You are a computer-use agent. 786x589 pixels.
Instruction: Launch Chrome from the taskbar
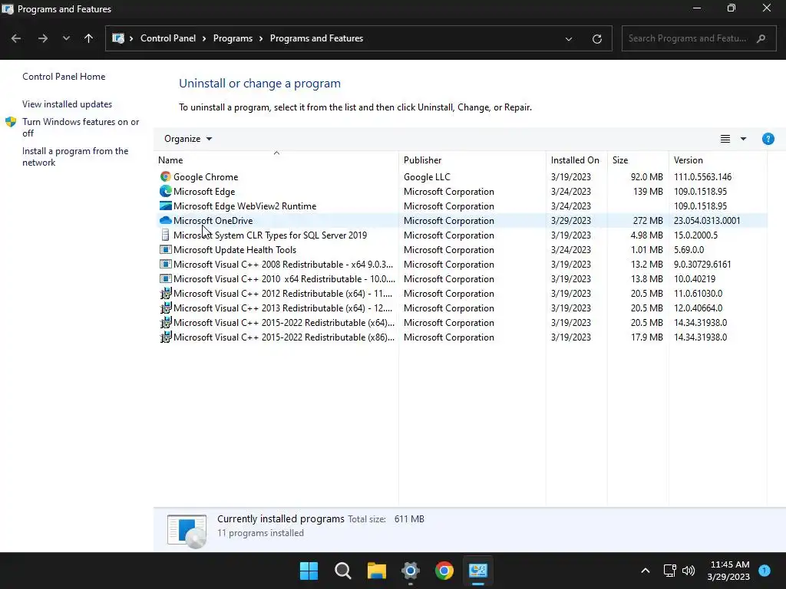click(x=444, y=571)
